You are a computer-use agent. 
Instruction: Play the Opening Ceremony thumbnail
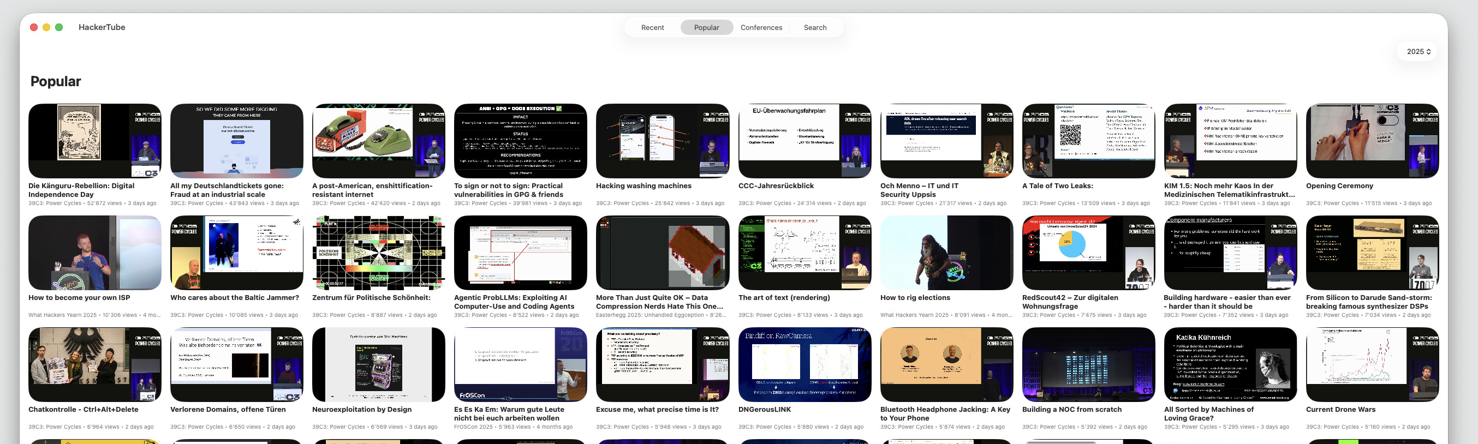[x=1373, y=141]
